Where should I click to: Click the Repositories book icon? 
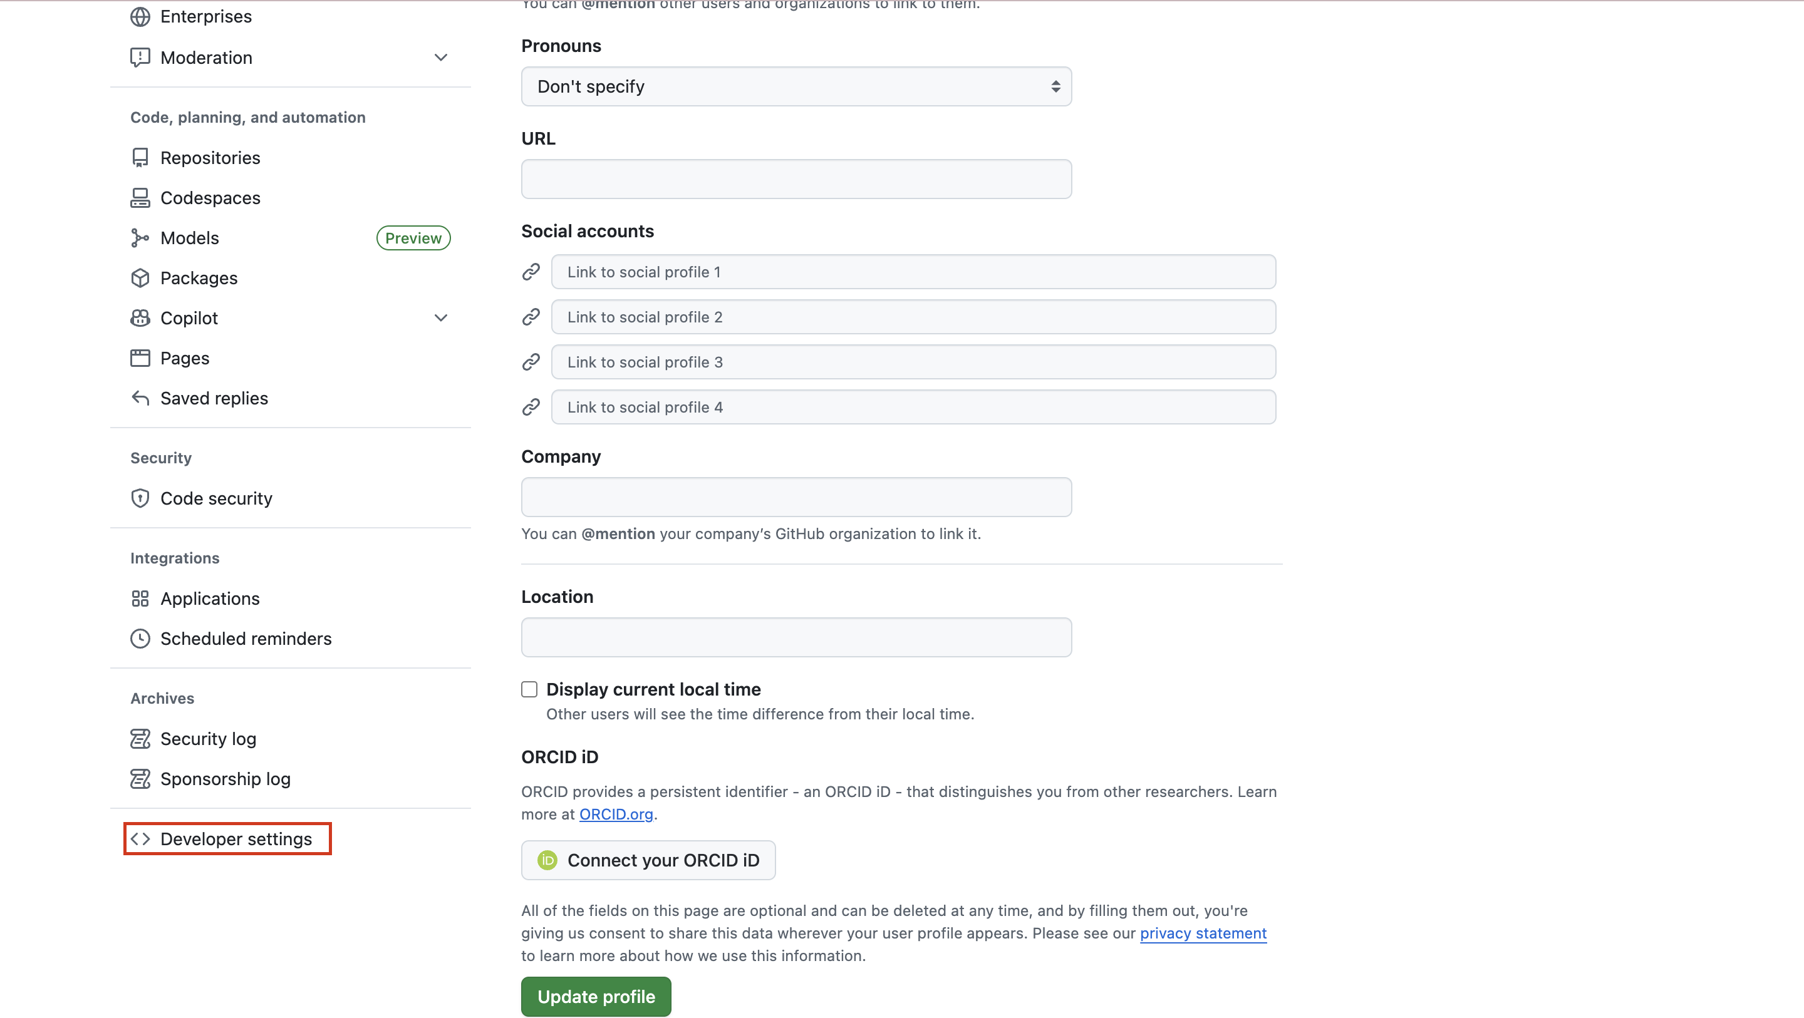tap(140, 158)
